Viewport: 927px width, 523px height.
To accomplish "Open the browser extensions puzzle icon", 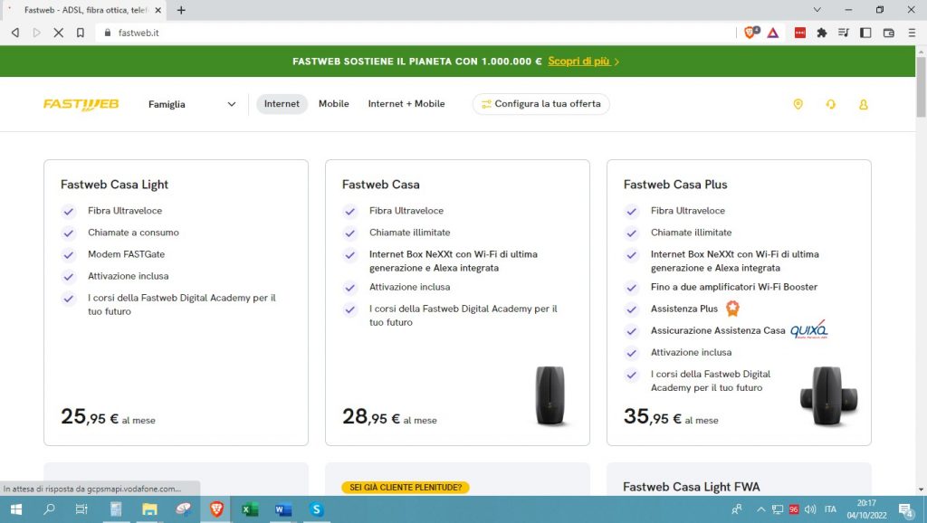I will 822,32.
